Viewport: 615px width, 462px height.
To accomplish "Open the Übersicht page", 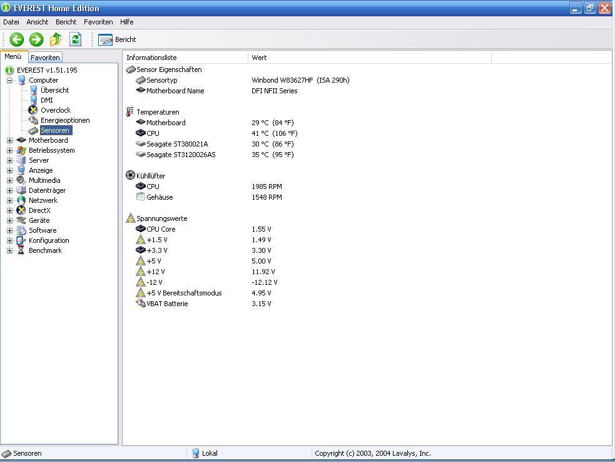I will [x=54, y=90].
